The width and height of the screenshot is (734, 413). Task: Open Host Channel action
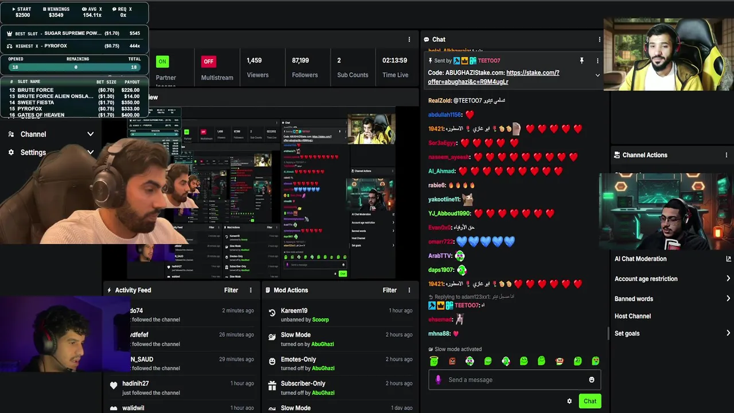tap(633, 316)
